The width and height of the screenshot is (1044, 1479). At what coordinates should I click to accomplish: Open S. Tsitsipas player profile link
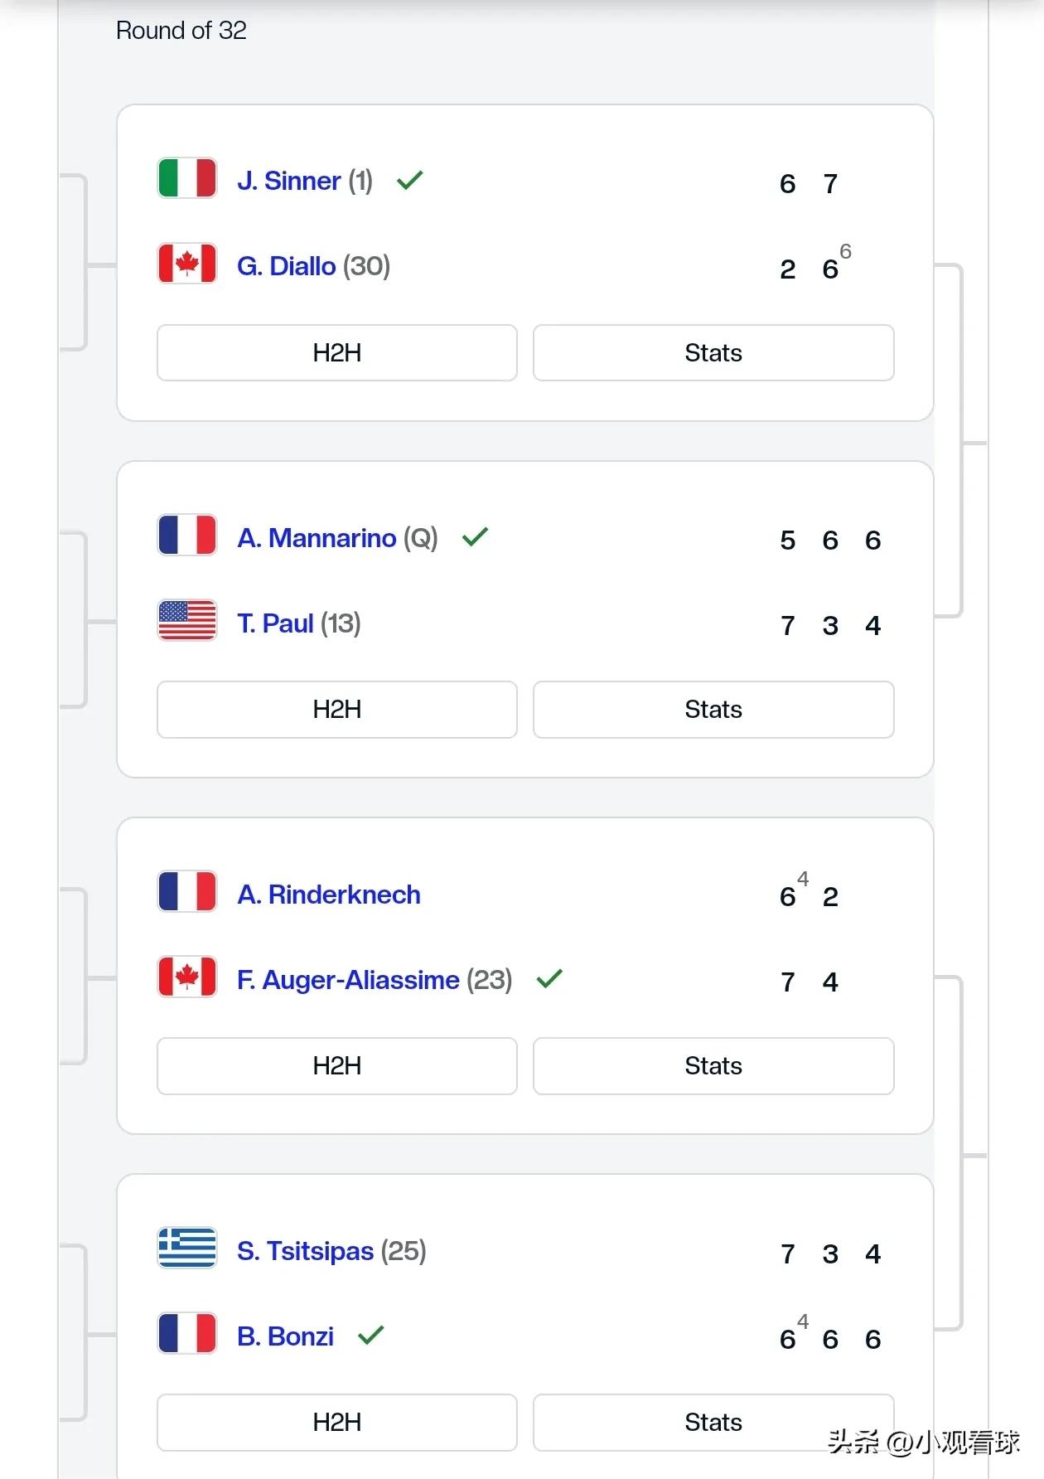tap(305, 1251)
